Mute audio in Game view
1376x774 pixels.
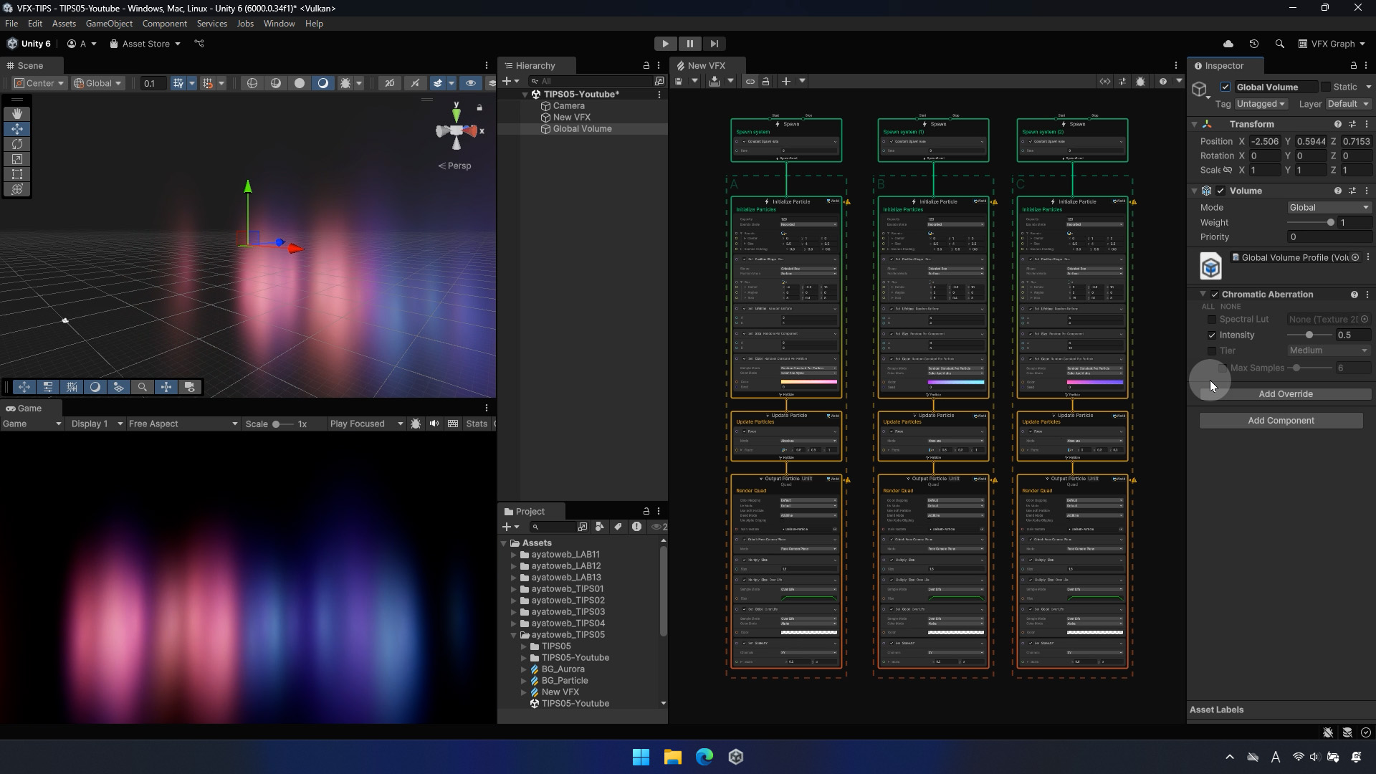(434, 424)
